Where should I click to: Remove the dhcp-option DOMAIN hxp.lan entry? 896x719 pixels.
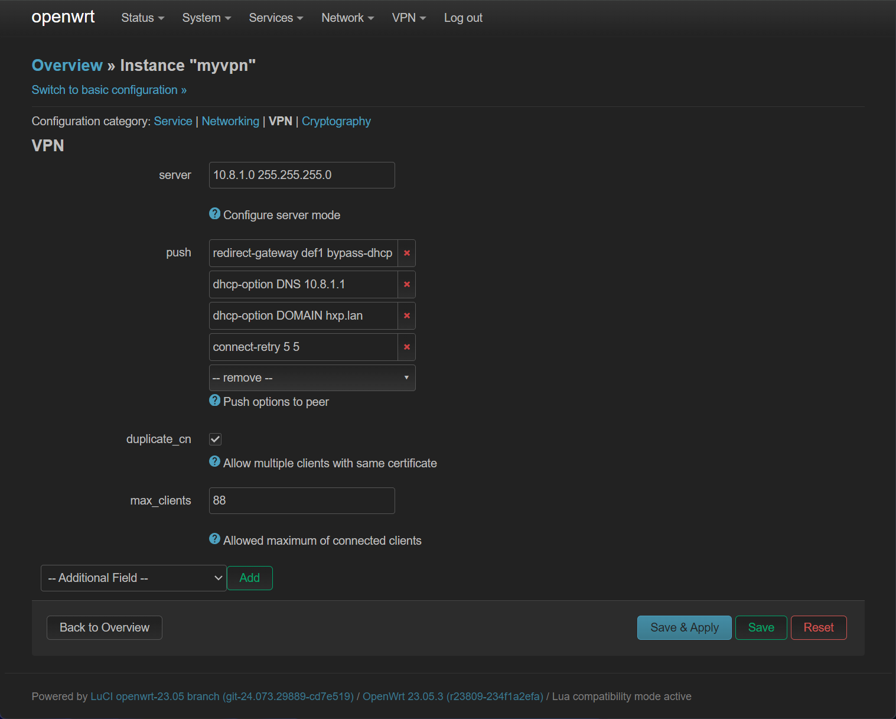406,315
